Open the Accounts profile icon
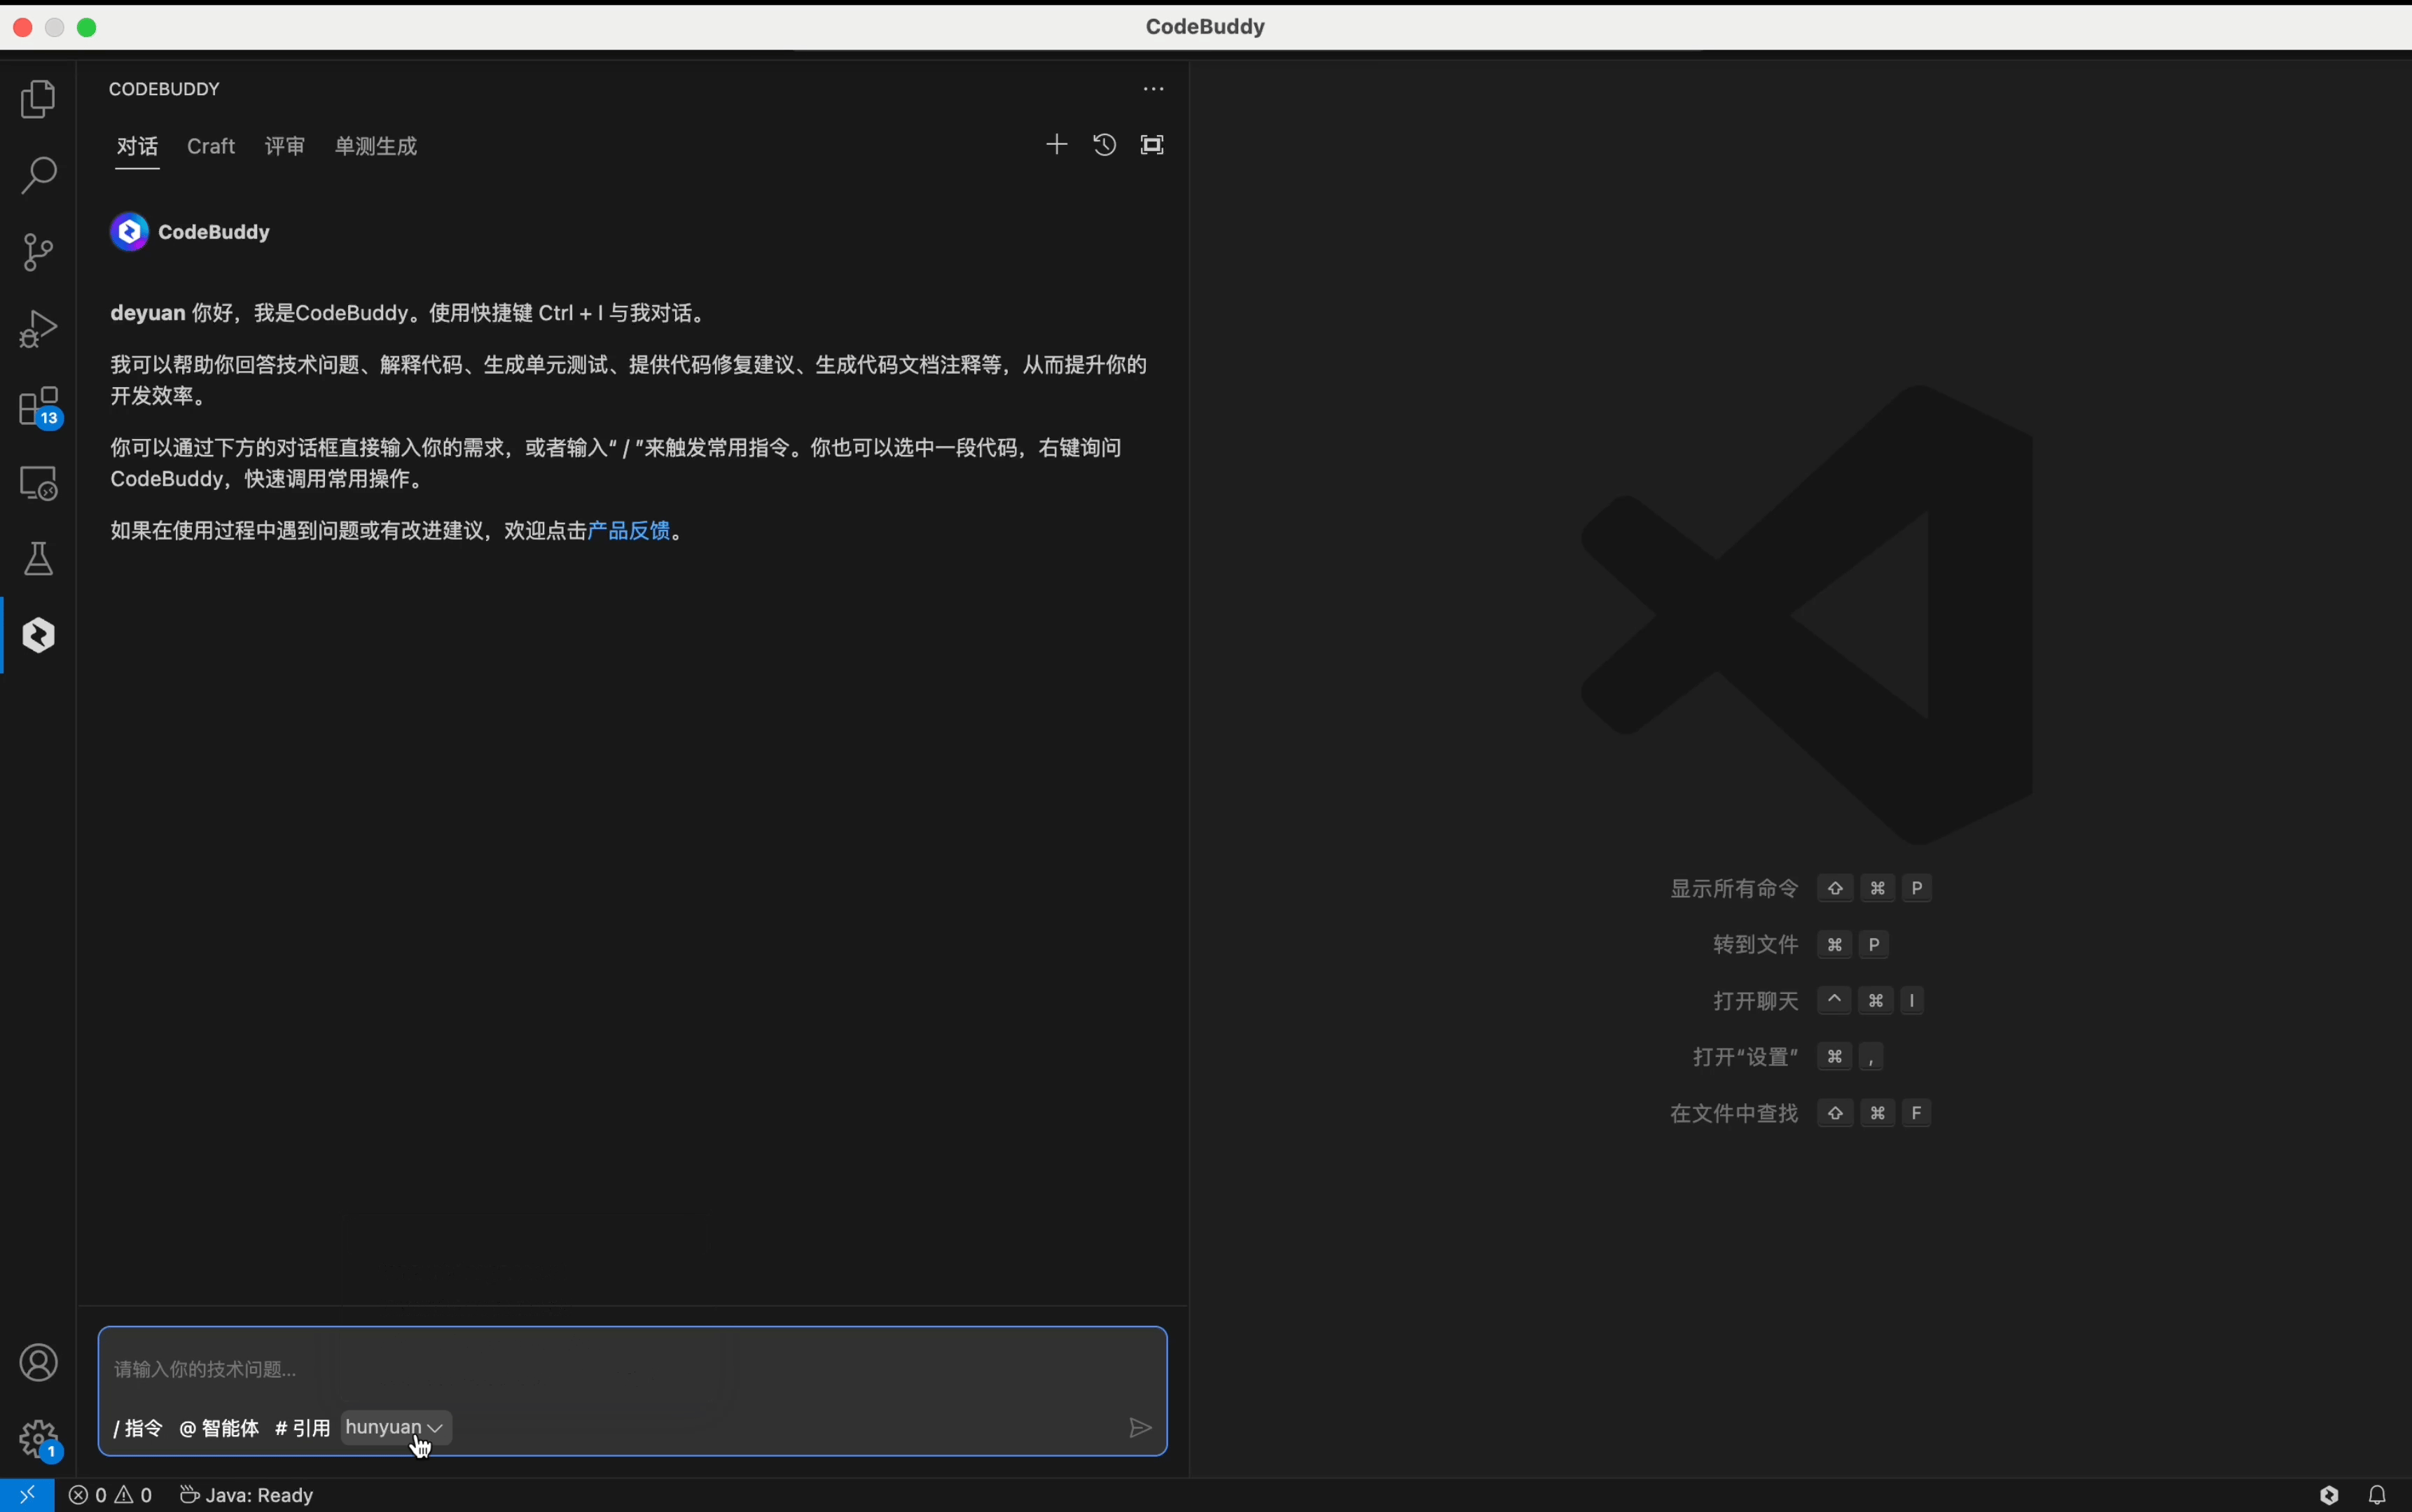 (x=38, y=1363)
